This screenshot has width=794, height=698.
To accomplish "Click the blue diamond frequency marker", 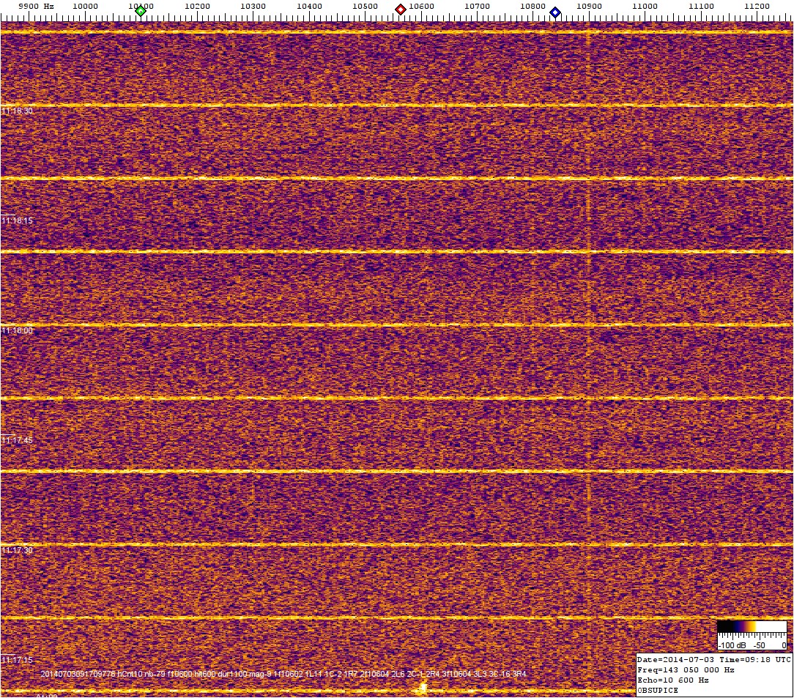I will (x=555, y=12).
